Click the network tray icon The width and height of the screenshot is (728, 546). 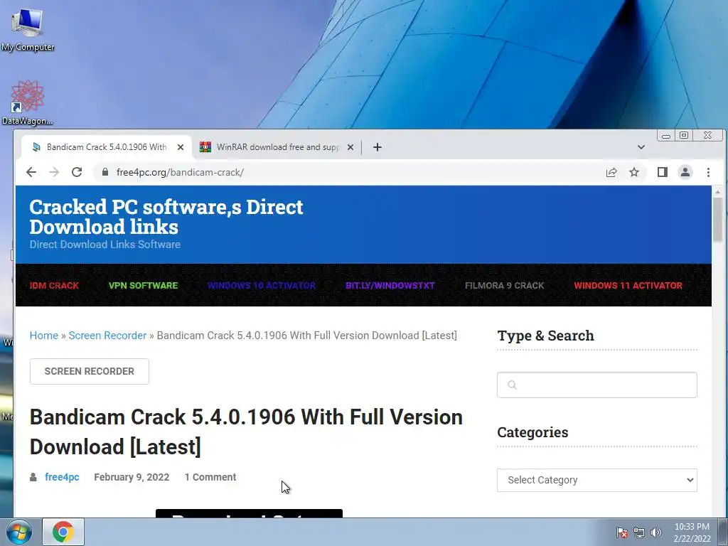pos(639,532)
